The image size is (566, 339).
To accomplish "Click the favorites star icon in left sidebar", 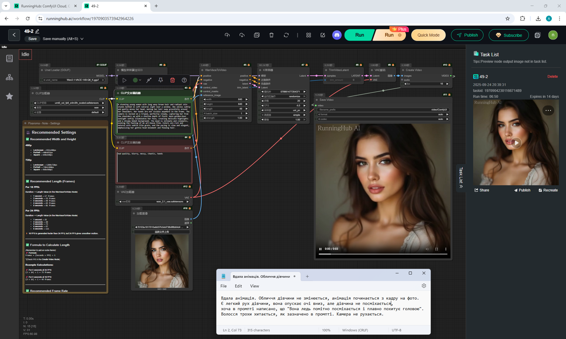I will 9,96.
